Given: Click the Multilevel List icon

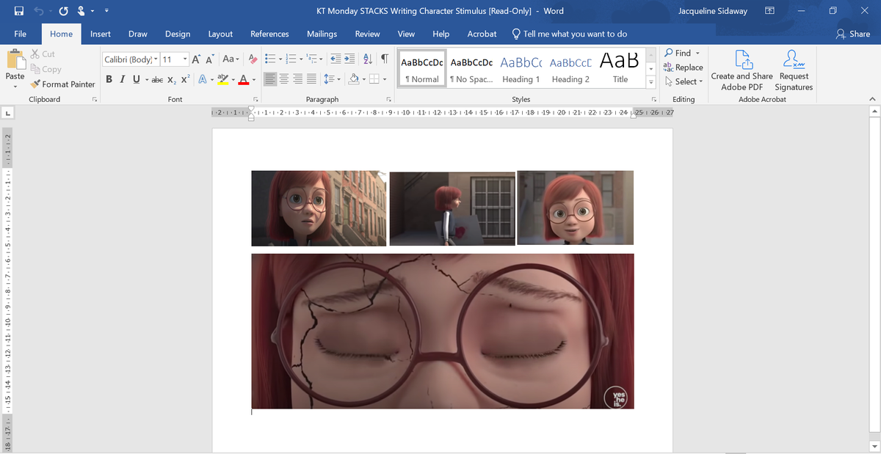Looking at the screenshot, I should 310,59.
